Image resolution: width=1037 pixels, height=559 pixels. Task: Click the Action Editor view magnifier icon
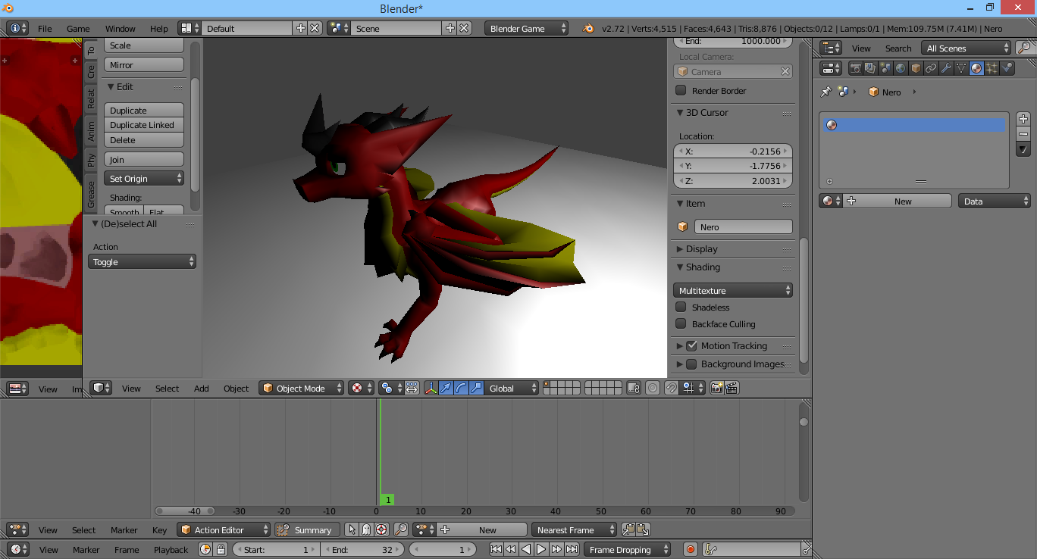click(401, 529)
